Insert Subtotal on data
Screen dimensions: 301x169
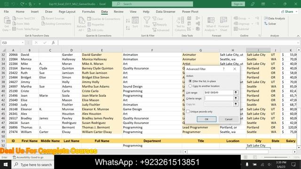point(241,29)
